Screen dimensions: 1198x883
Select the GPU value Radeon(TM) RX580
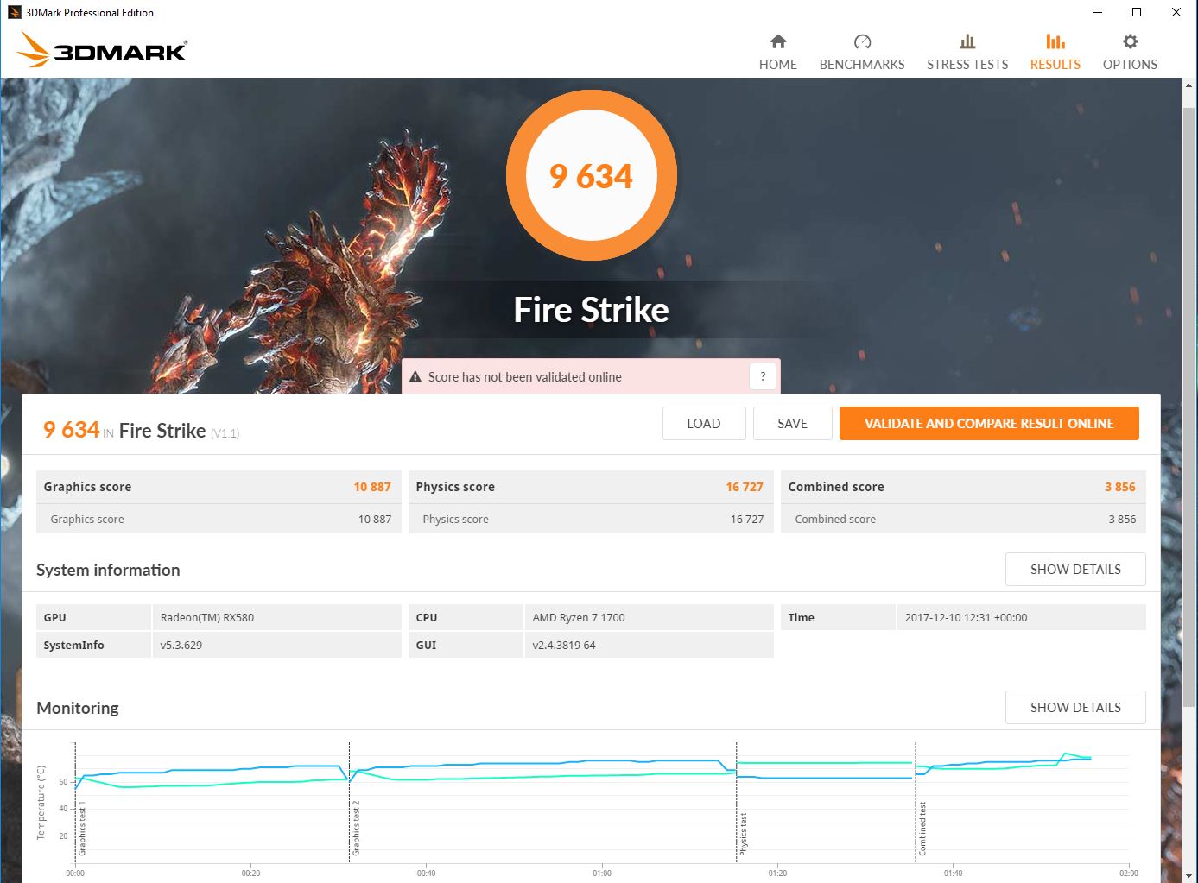[207, 618]
